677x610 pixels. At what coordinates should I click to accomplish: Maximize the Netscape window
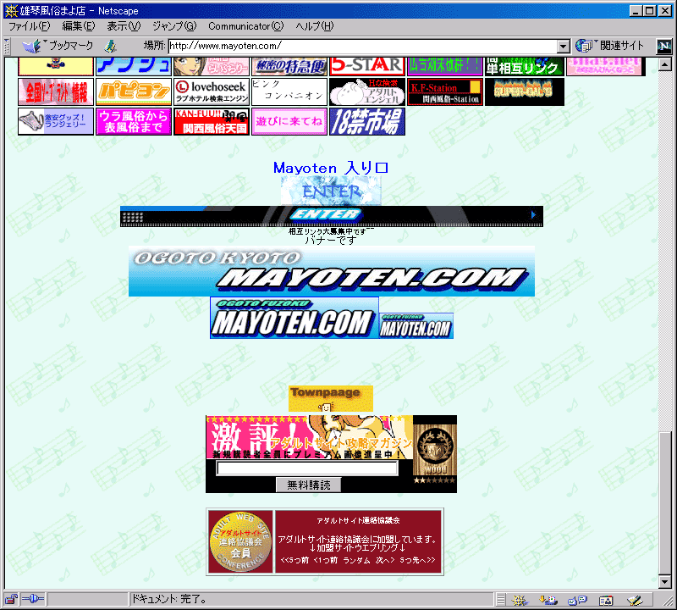pos(649,11)
